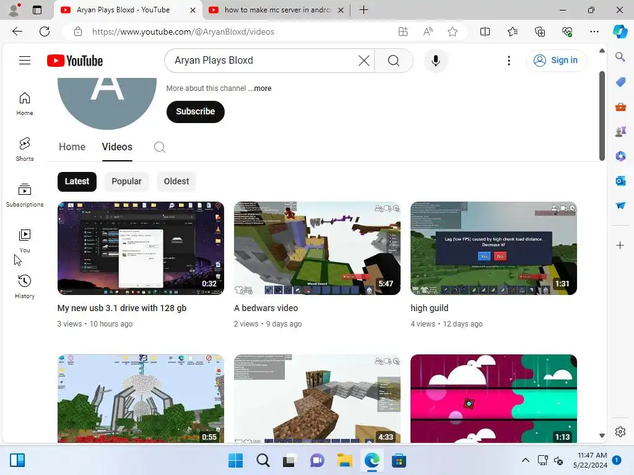Select the Oldest filter chip
634x475 pixels.
[x=176, y=181]
